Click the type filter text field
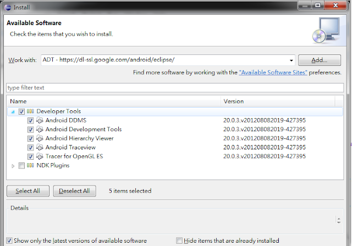 (175, 88)
